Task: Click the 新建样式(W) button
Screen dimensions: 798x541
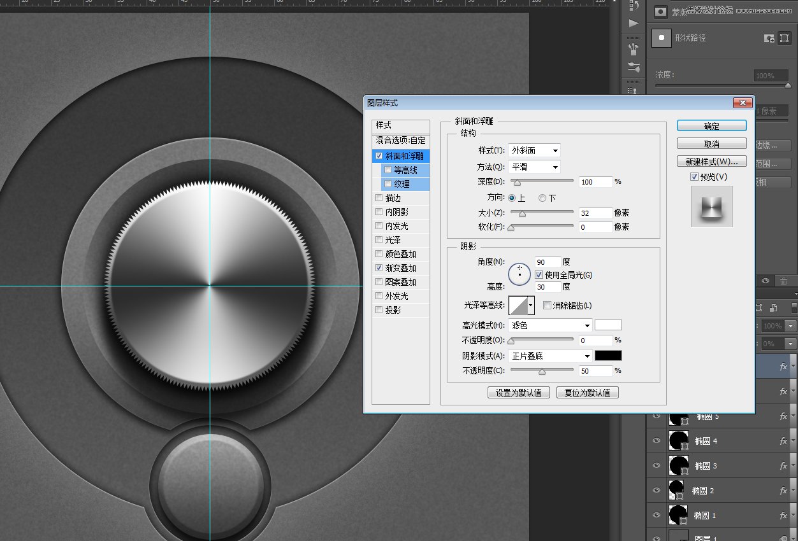Action: [711, 161]
